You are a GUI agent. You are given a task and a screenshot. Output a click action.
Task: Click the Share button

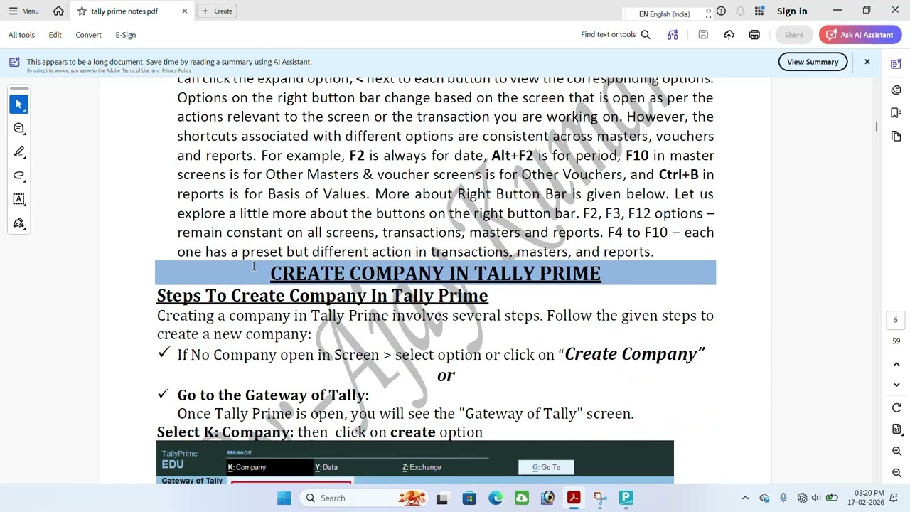[794, 35]
